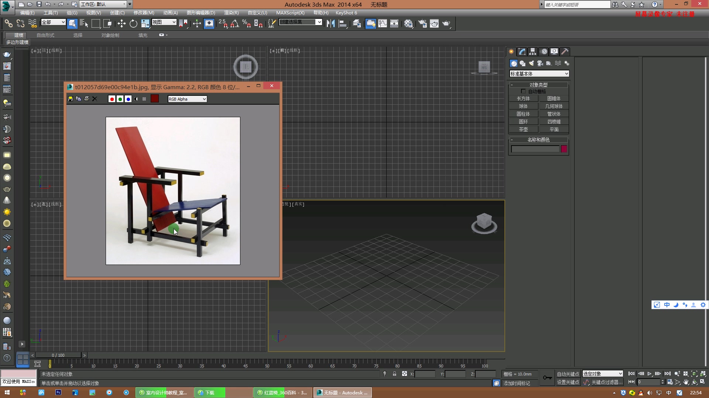Viewport: 709px width, 398px height.
Task: Open the 渲染(R) menu
Action: [x=231, y=13]
